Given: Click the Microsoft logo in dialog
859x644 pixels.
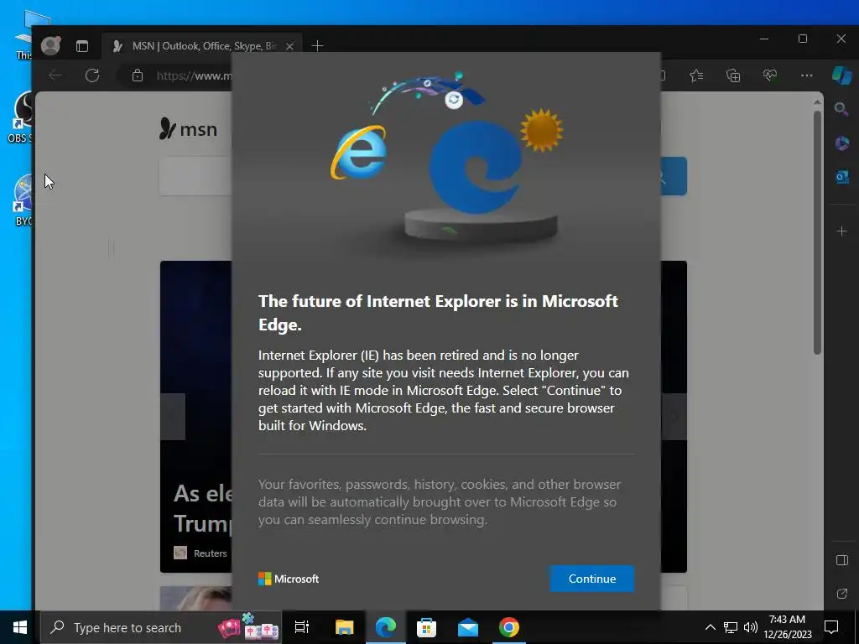Looking at the screenshot, I should (289, 579).
